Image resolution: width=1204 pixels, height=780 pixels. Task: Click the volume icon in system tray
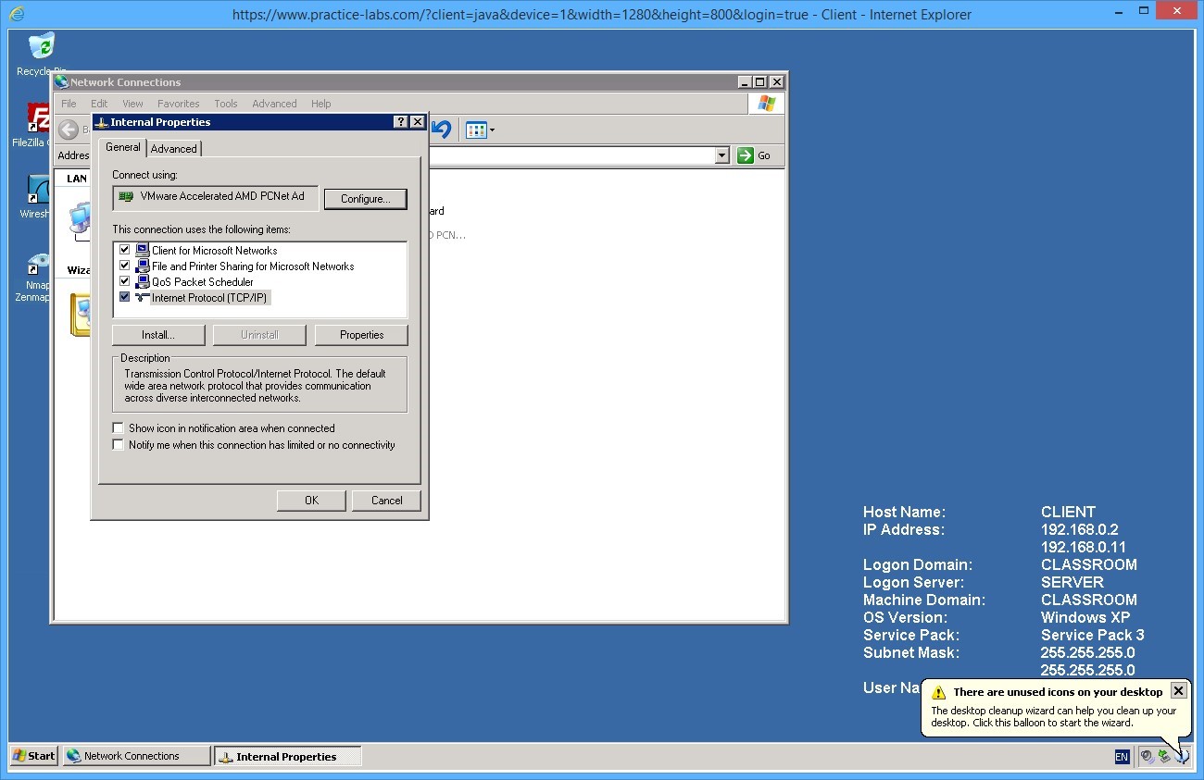tap(1148, 756)
